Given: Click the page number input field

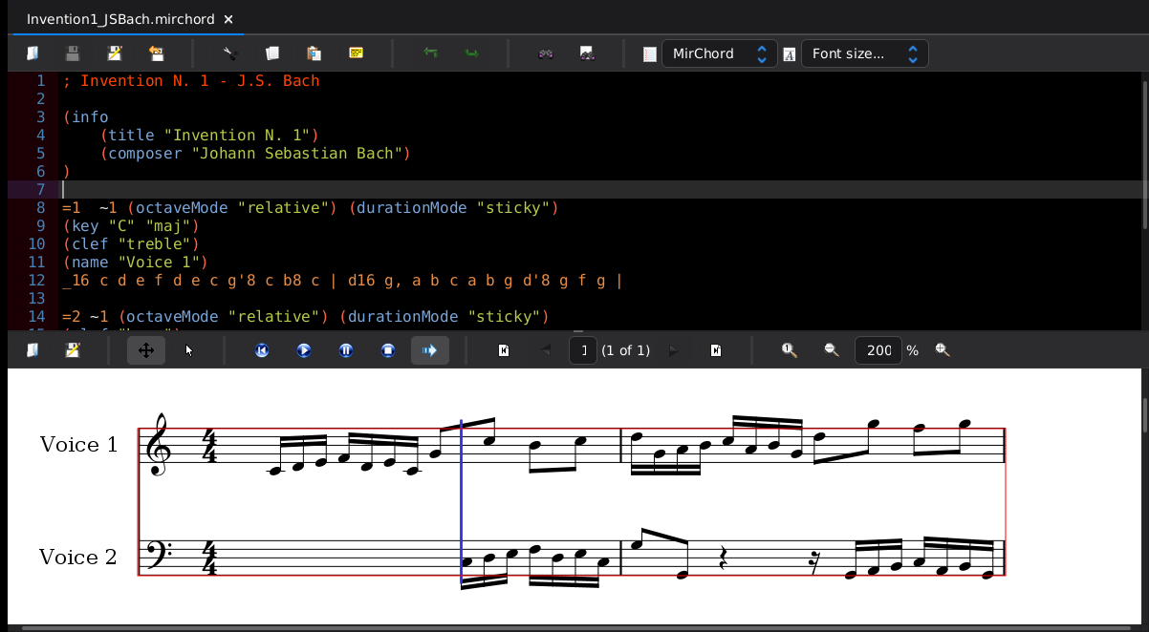Looking at the screenshot, I should click(583, 350).
